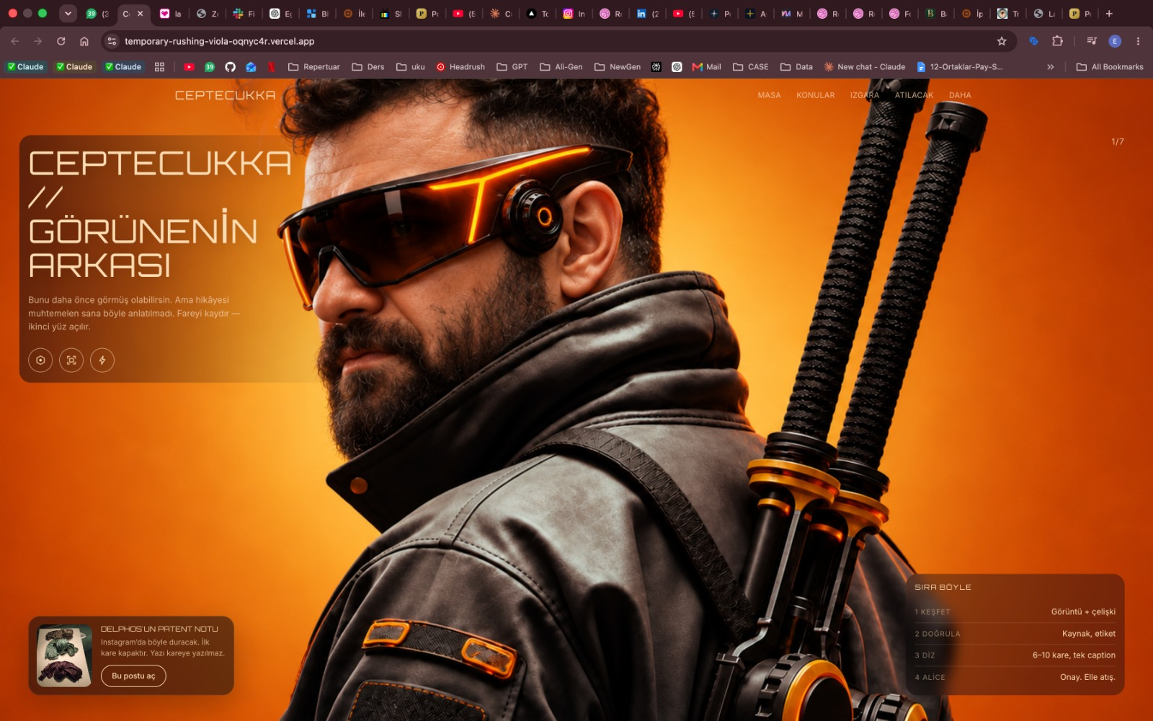Click the scan-frame icon in hero card

(71, 360)
